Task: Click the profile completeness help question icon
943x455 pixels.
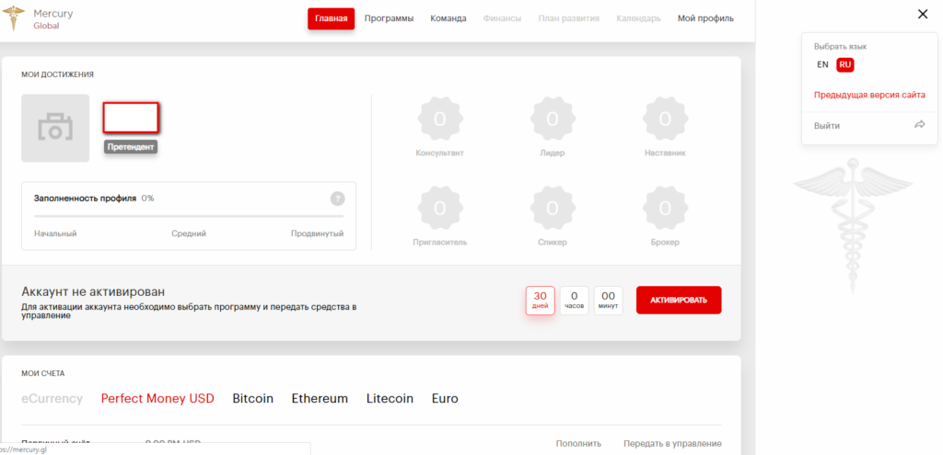Action: click(337, 199)
